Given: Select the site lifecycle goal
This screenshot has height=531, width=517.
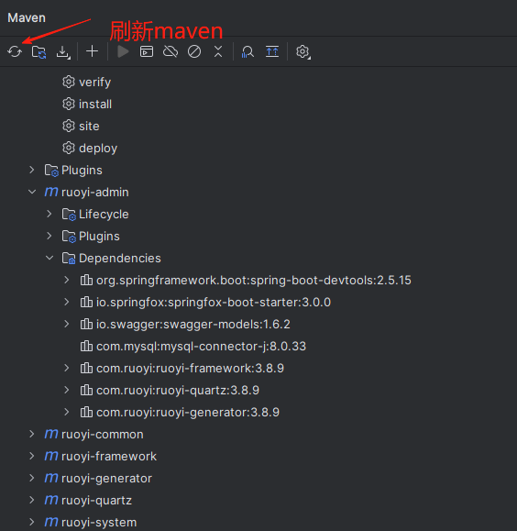Looking at the screenshot, I should (89, 126).
